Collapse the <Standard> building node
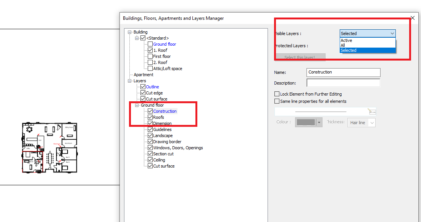Screen dimensions: 421x222 click(x=137, y=38)
